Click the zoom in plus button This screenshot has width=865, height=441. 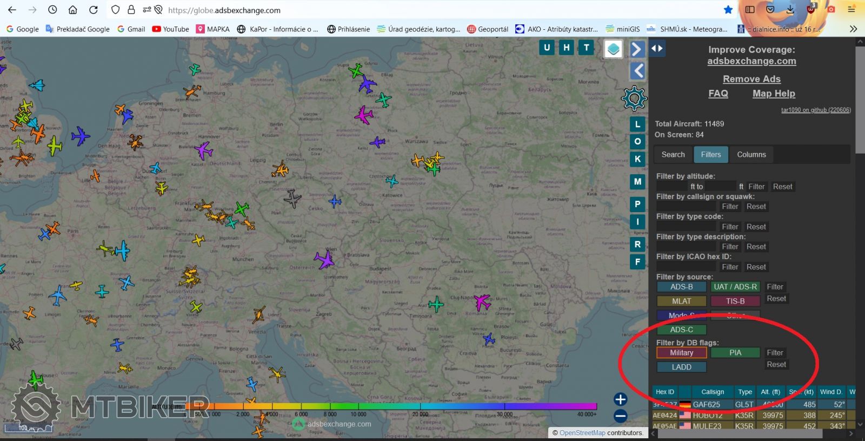tap(620, 399)
